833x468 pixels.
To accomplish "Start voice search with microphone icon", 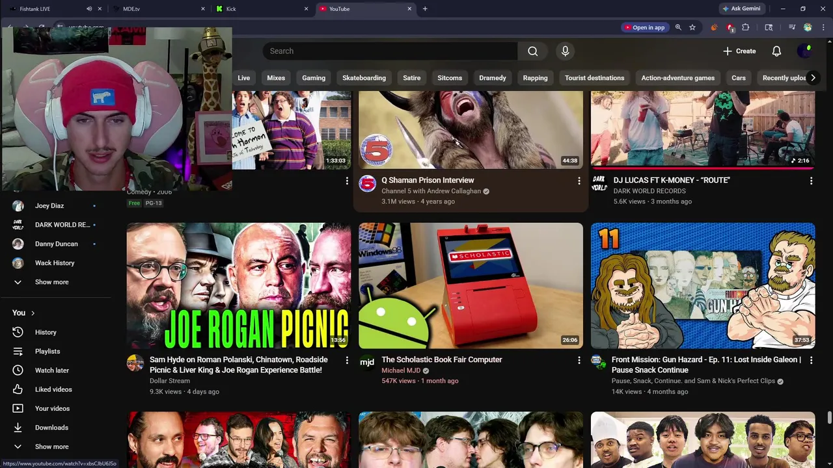I will pos(565,51).
